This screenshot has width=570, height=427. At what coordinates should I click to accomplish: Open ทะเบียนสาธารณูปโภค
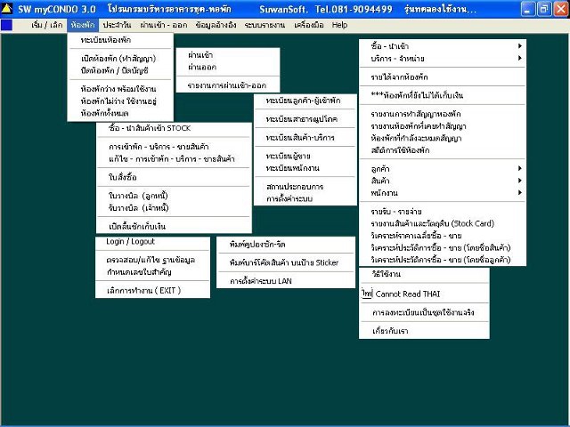point(305,119)
